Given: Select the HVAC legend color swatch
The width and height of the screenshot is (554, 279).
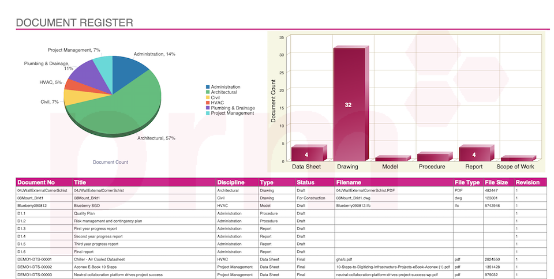Looking at the screenshot, I should point(208,103).
